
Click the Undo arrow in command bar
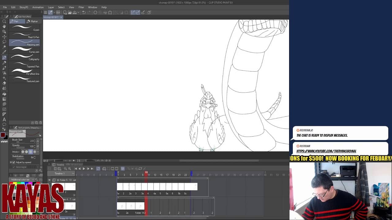pyautogui.click(x=84, y=13)
